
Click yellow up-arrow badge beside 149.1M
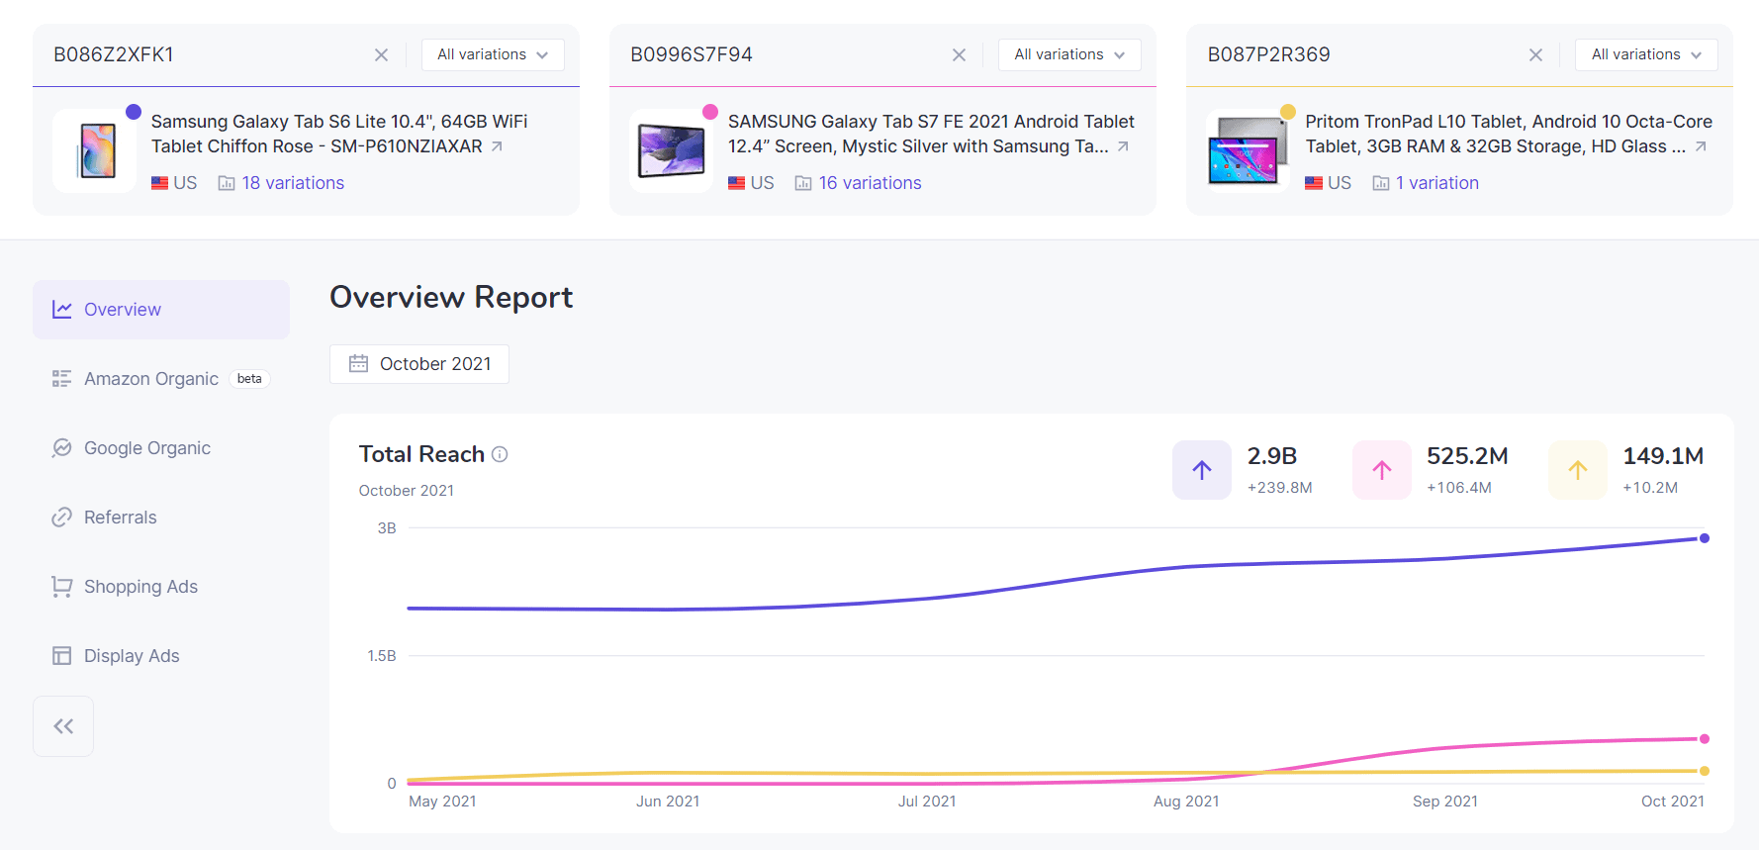coord(1578,470)
